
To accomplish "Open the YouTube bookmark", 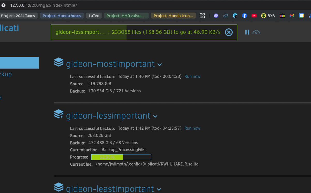I will (x=254, y=16).
